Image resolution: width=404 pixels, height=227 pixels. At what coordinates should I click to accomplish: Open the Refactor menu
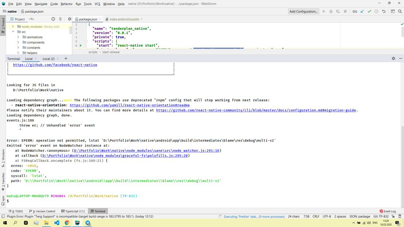pos(67,4)
